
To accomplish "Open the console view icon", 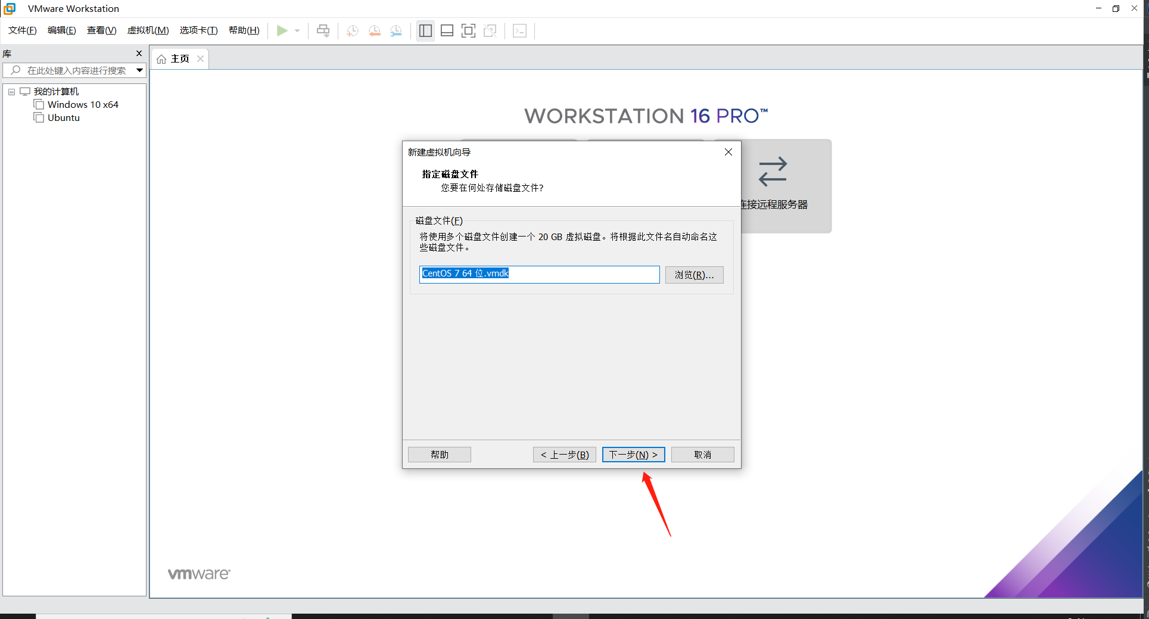I will 519,31.
